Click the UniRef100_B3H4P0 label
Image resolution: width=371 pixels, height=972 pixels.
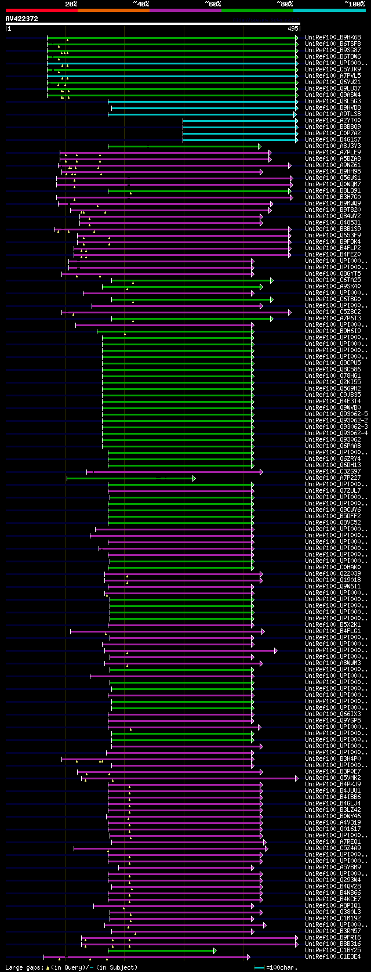pyautogui.click(x=333, y=759)
